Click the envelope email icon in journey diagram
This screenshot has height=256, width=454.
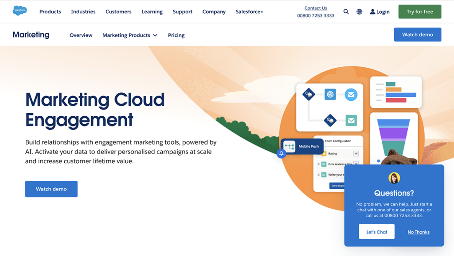351,95
